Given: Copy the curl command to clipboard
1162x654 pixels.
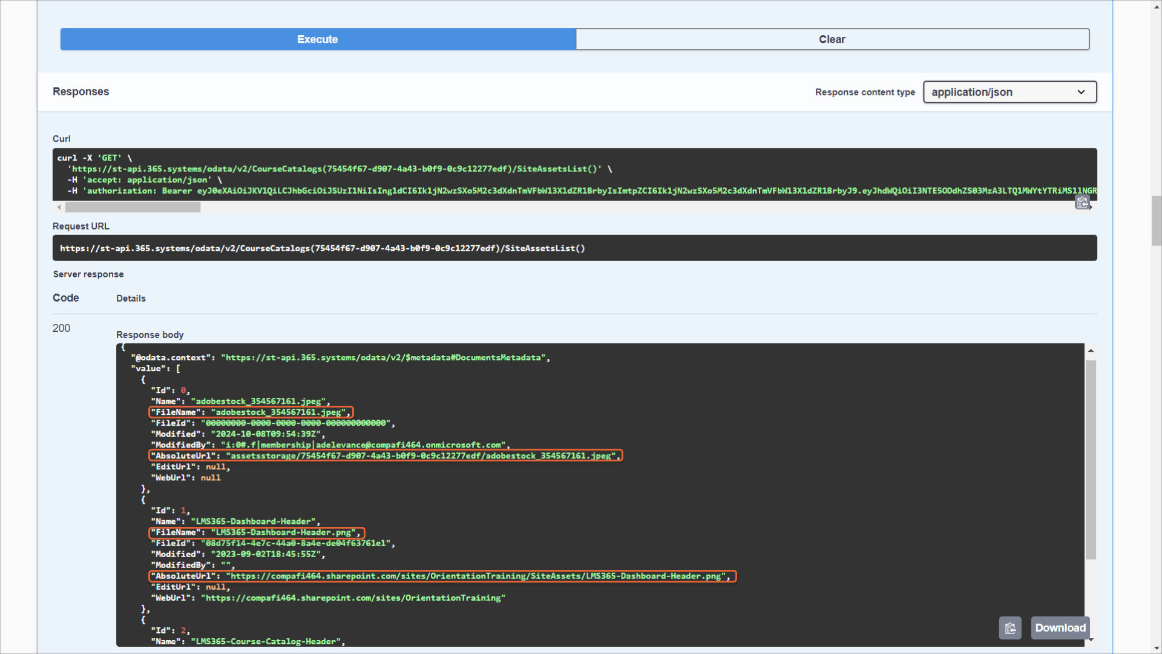Looking at the screenshot, I should [x=1082, y=202].
